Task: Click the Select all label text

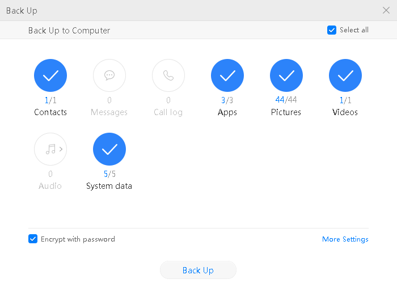Action: (354, 30)
